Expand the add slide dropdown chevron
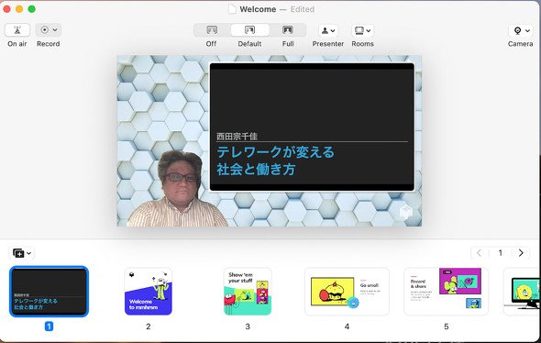Image resolution: width=541 pixels, height=343 pixels. click(29, 253)
